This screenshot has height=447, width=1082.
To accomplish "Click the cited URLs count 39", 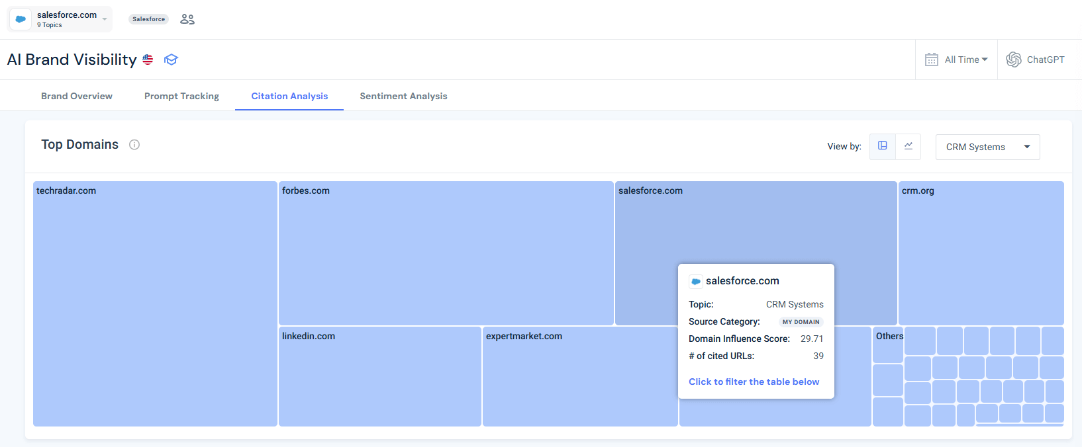I will coord(818,356).
